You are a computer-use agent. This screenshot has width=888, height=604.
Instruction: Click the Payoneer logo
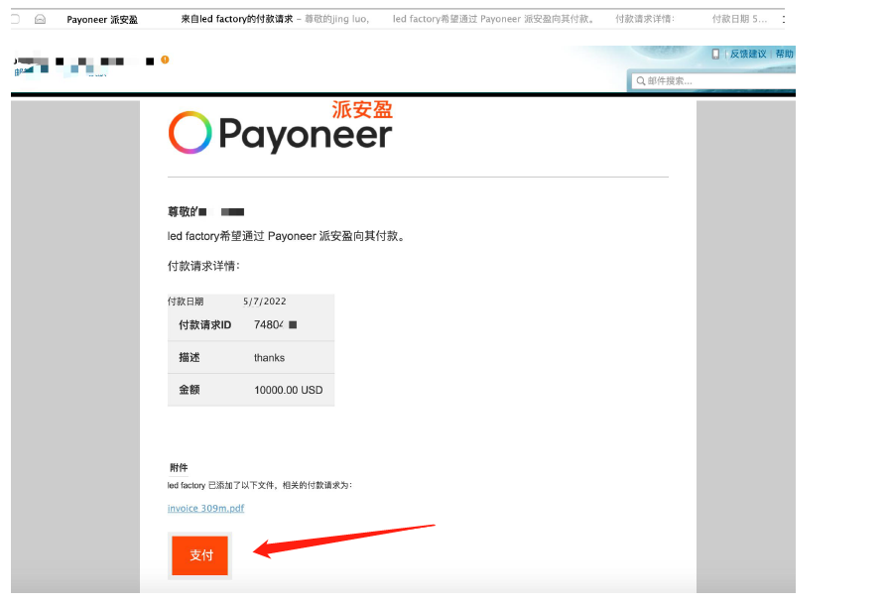tap(280, 128)
